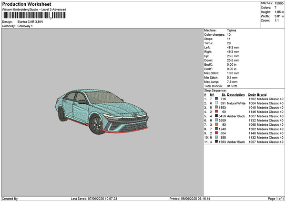This screenshot has height=202, width=286.
Task: Select the design name Elantra CAR 3,8IN
Action: [30, 22]
